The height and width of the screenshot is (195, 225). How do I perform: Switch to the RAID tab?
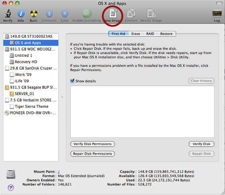(x=150, y=34)
